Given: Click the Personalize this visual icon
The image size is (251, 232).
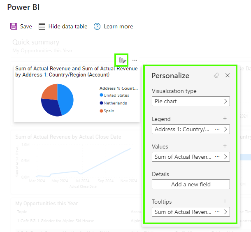Looking at the screenshot, I should coord(122,60).
